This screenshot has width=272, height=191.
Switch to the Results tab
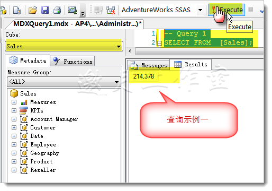pyautogui.click(x=191, y=64)
